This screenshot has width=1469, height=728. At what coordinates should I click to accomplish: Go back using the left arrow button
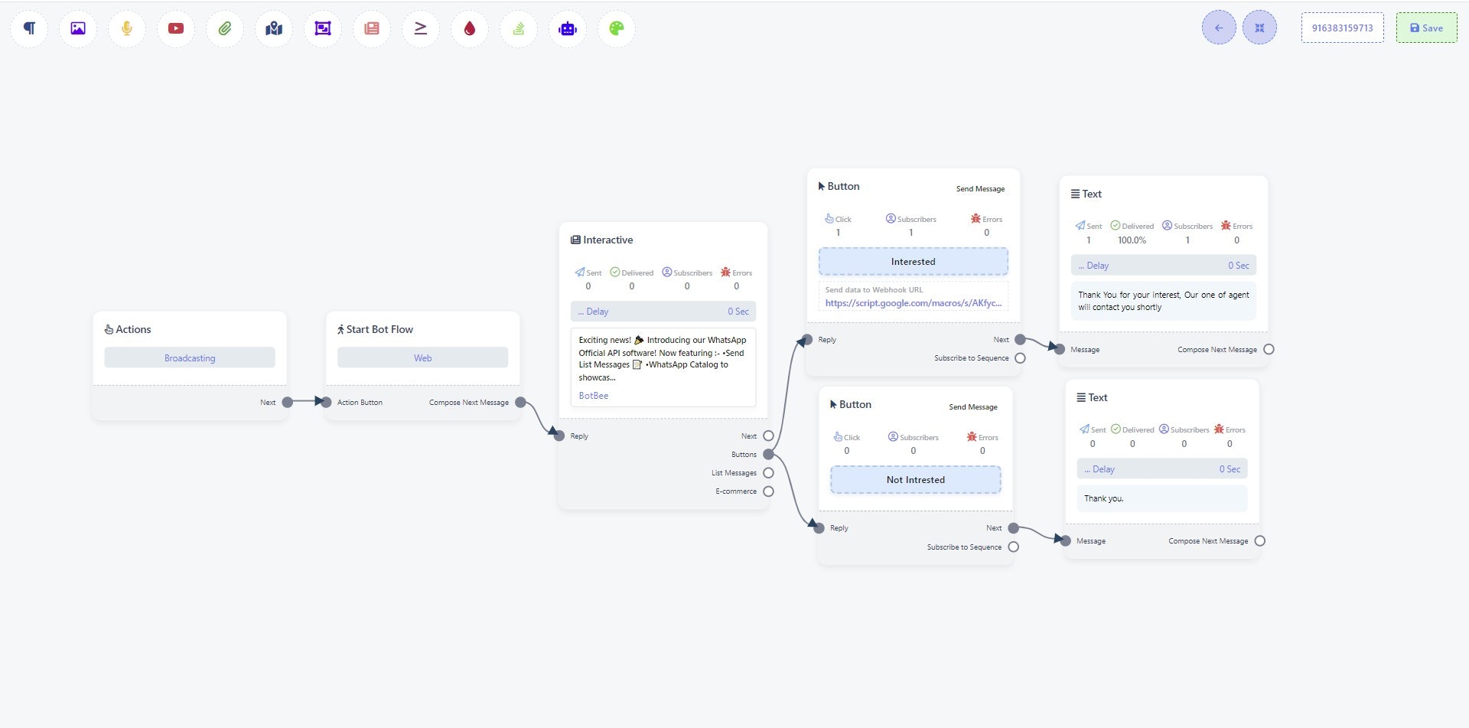click(x=1219, y=28)
